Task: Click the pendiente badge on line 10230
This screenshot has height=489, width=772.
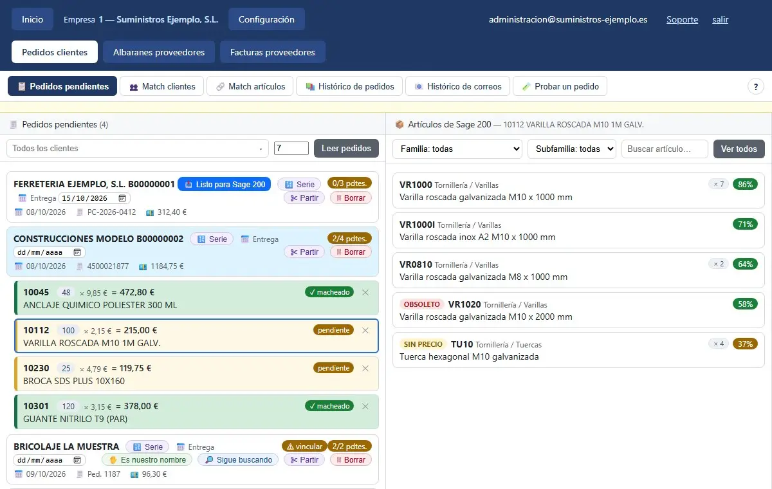Action: coord(334,368)
